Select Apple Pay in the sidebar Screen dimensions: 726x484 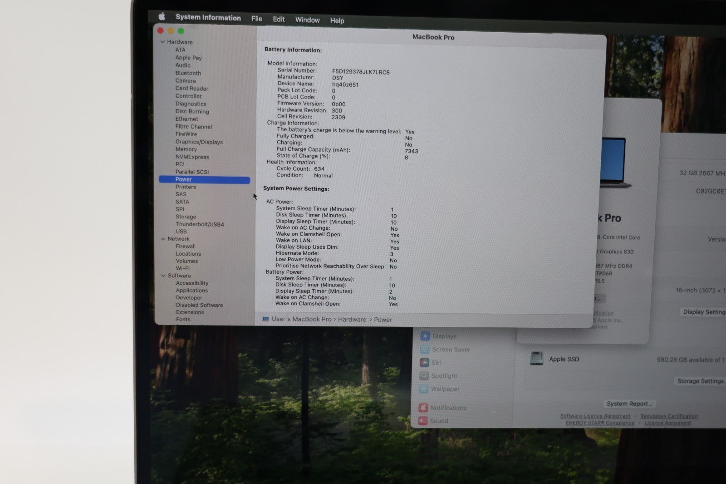pyautogui.click(x=189, y=58)
